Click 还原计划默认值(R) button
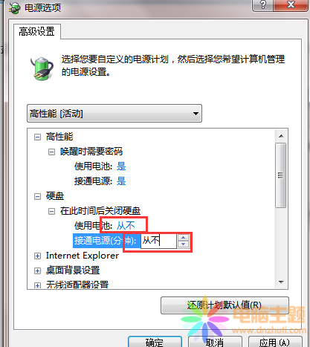The width and height of the screenshot is (310, 347). pyautogui.click(x=225, y=305)
